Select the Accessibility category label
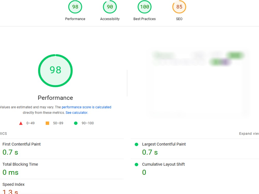The width and height of the screenshot is (259, 194). (110, 19)
